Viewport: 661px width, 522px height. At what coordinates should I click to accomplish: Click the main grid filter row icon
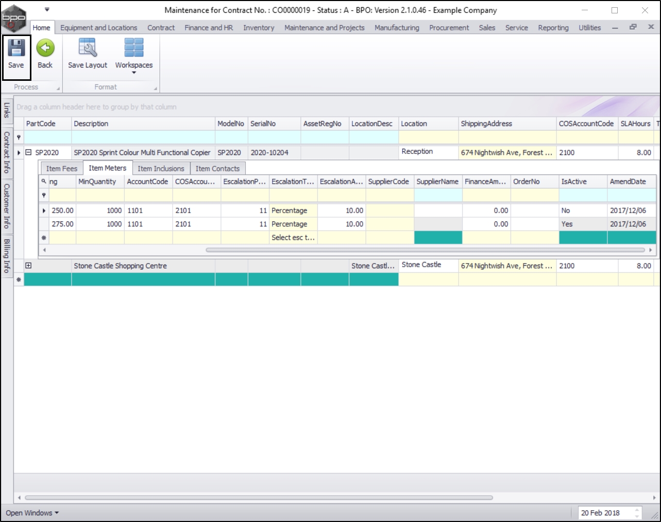tap(19, 137)
